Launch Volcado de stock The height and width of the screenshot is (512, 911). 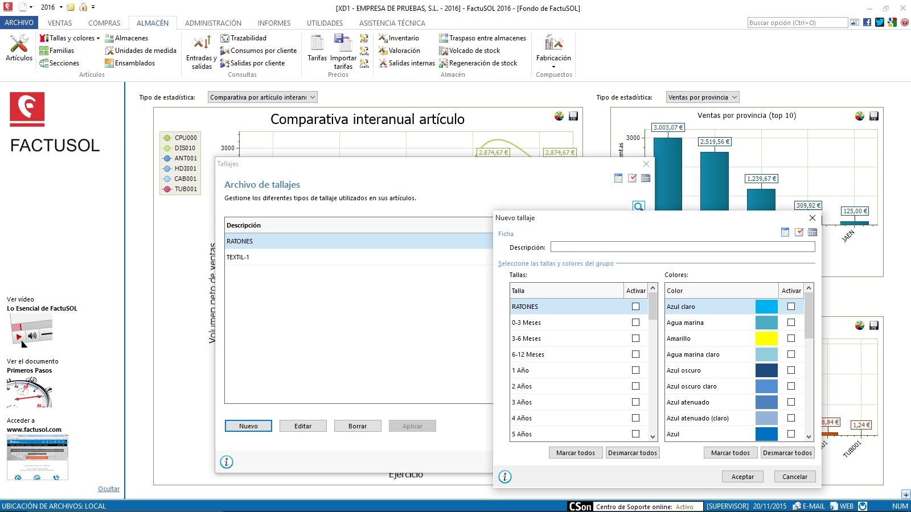(x=469, y=51)
